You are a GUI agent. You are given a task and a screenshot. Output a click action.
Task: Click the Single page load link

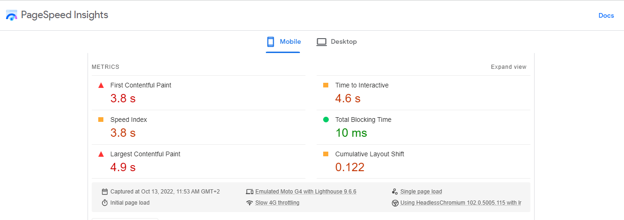coord(421,192)
